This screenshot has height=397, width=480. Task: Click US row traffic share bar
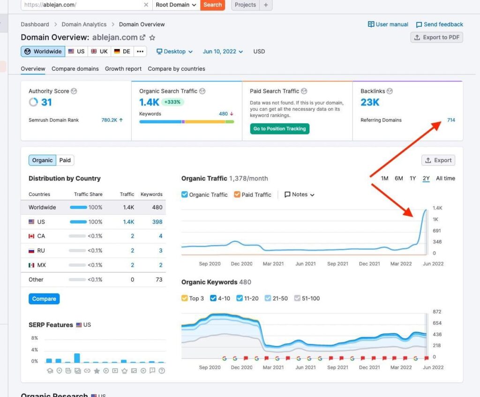78,222
